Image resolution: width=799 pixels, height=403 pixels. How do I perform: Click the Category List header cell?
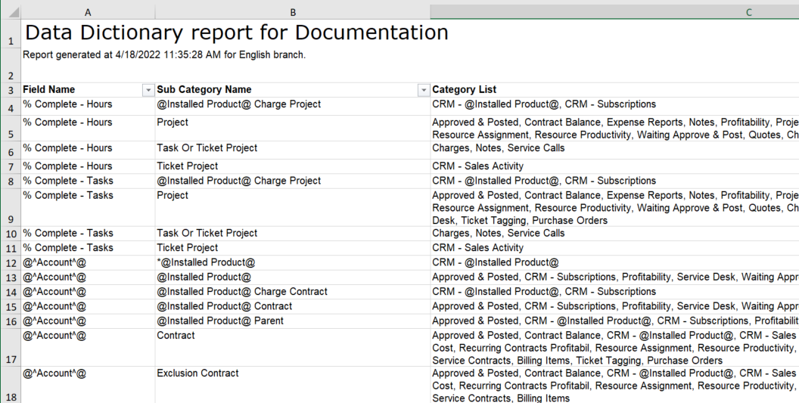tap(465, 90)
